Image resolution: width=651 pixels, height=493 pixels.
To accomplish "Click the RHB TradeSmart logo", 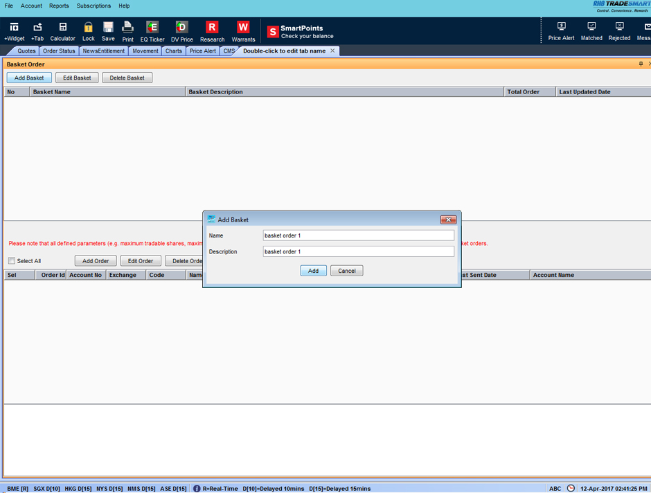I will [x=621, y=6].
